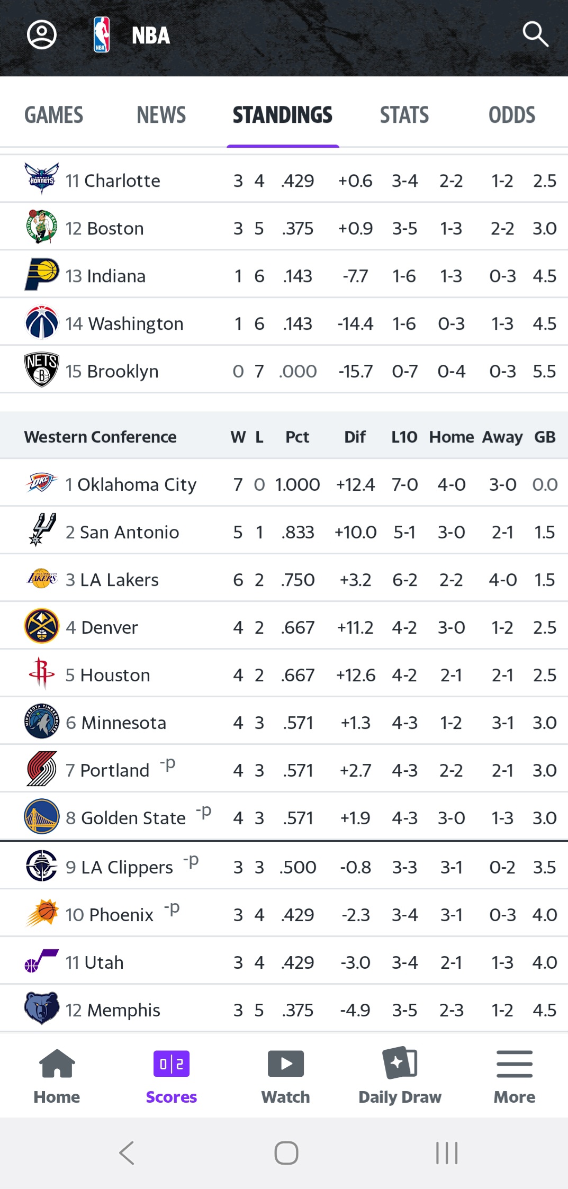Open the user profile icon
Image resolution: width=568 pixels, height=1189 pixels.
[x=42, y=35]
